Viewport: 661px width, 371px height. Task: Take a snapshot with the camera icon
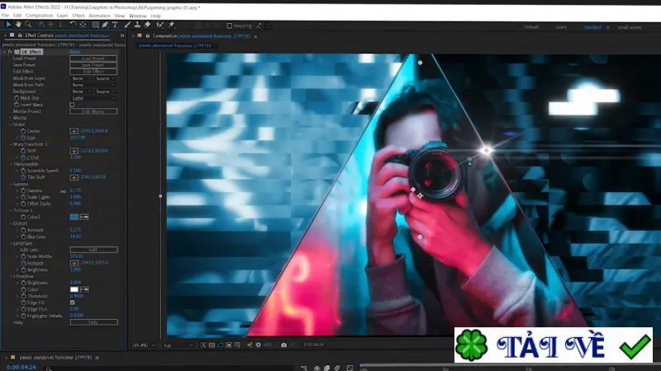click(283, 345)
